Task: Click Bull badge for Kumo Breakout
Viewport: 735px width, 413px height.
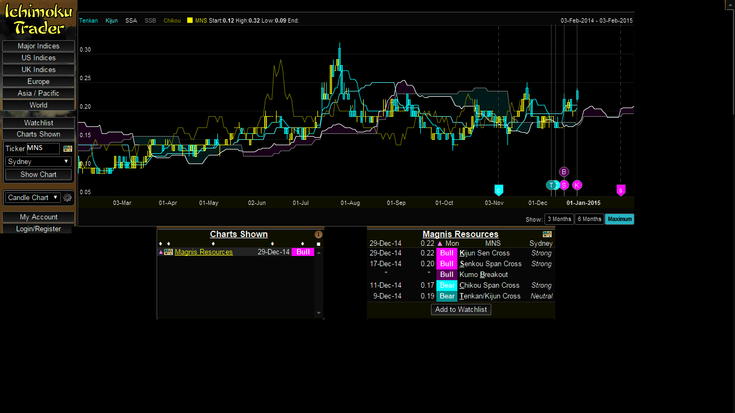Action: 447,275
